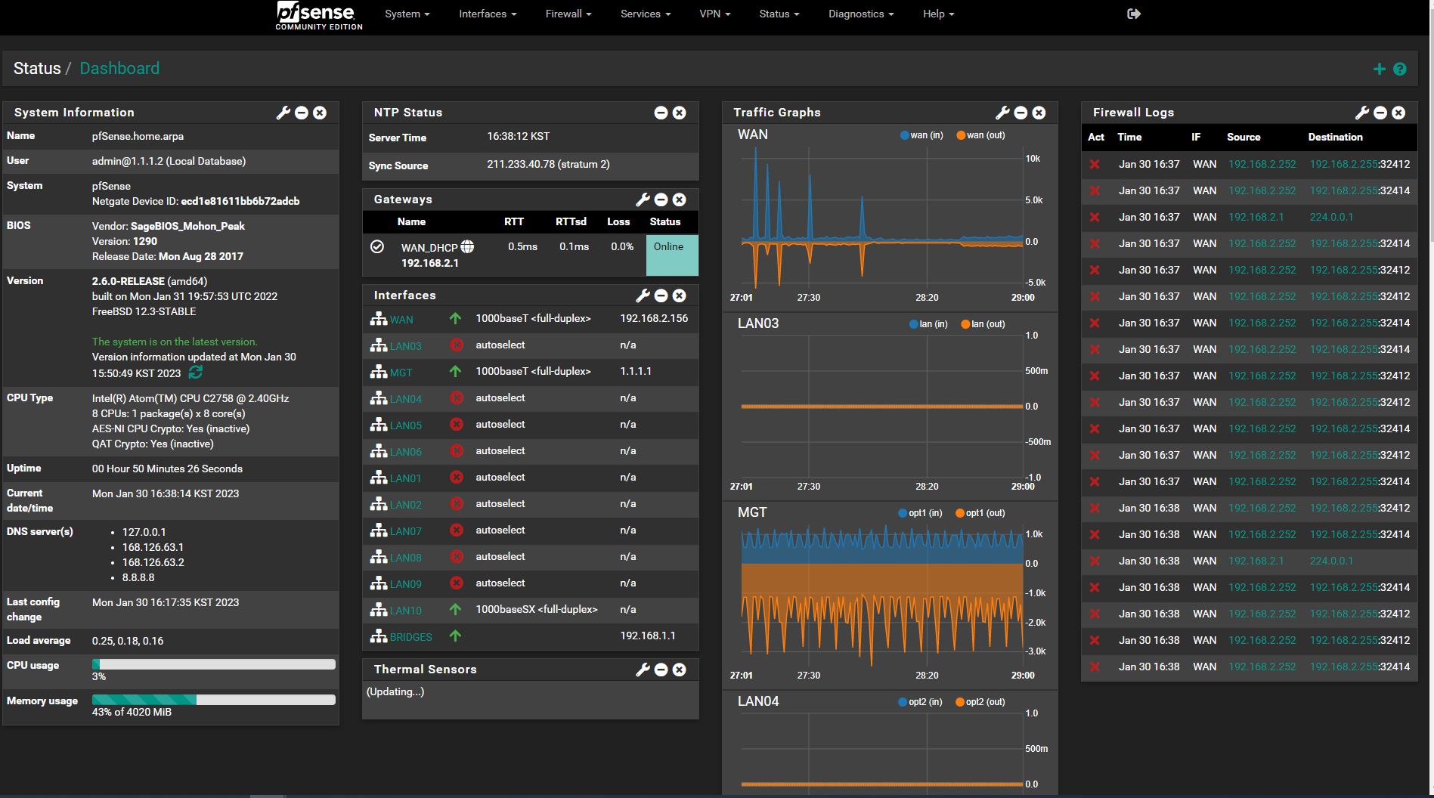The height and width of the screenshot is (798, 1434).
Task: Toggle the opt2 (in) legend series
Action: pyautogui.click(x=921, y=702)
